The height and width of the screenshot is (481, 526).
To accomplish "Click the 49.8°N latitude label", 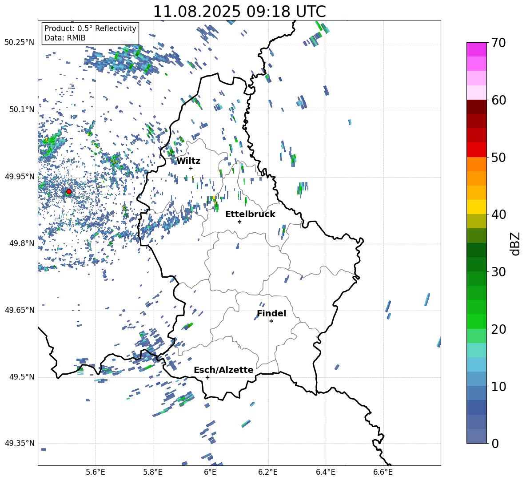I will 22,243.
